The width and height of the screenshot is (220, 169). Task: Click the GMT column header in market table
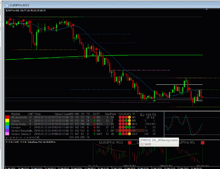30,114
